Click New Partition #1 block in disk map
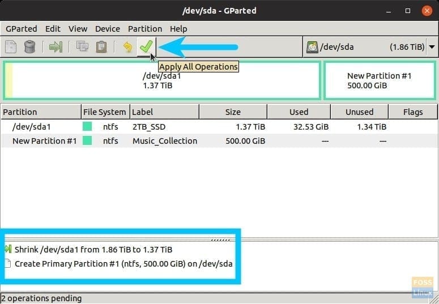 point(379,80)
